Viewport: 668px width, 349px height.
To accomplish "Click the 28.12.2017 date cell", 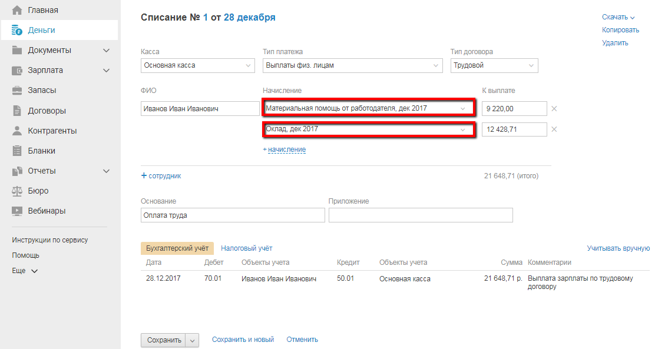I will [163, 278].
